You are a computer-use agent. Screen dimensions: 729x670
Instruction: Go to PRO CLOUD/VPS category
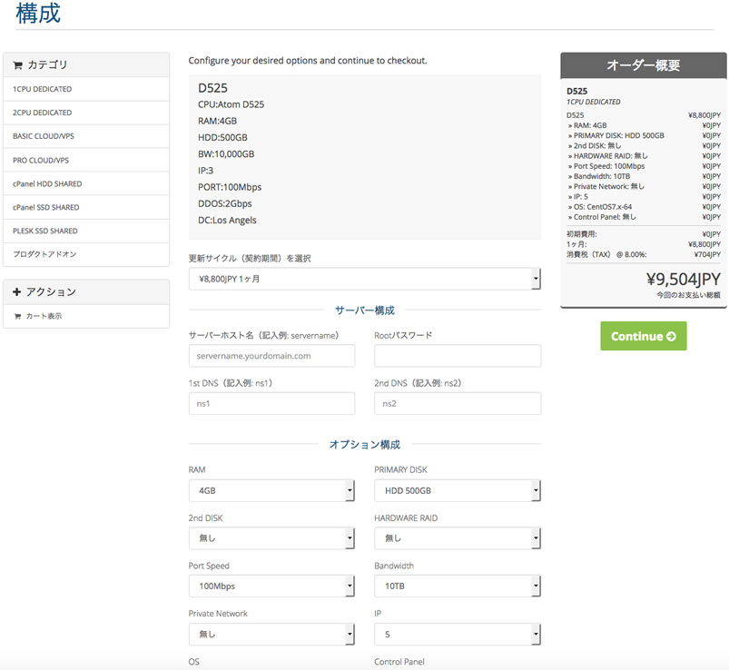41,160
